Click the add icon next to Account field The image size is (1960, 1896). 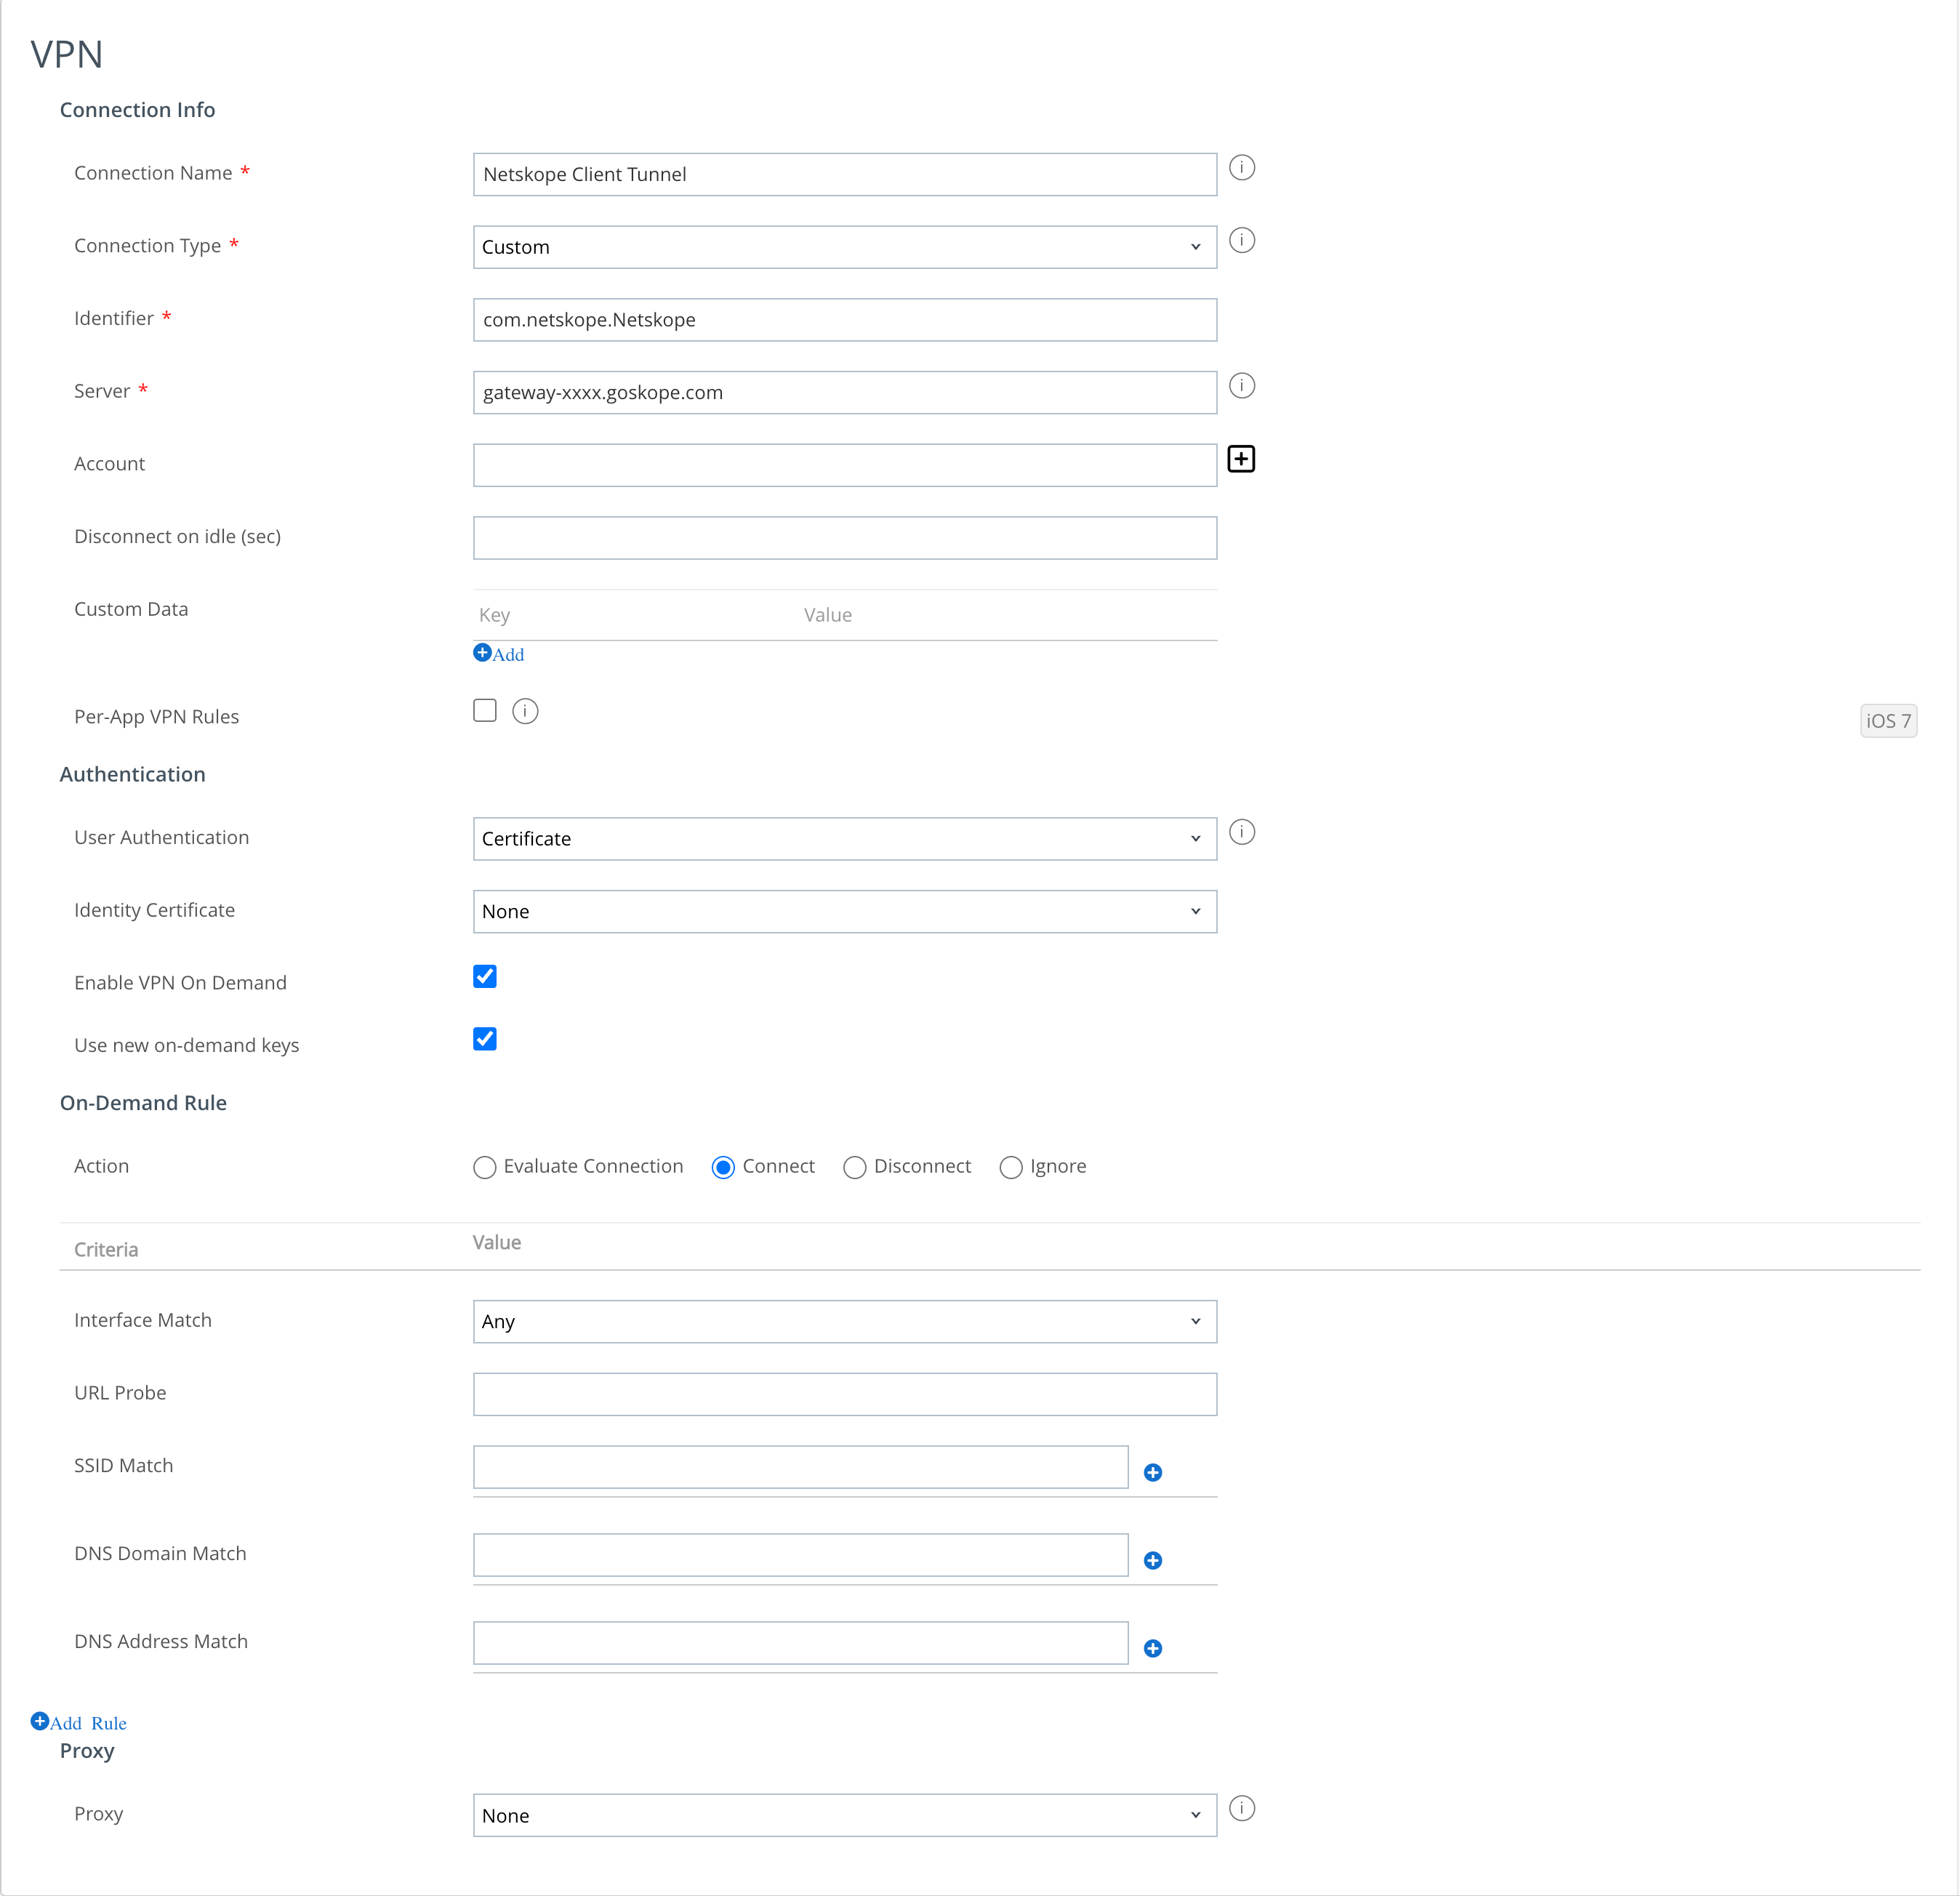pyautogui.click(x=1242, y=459)
